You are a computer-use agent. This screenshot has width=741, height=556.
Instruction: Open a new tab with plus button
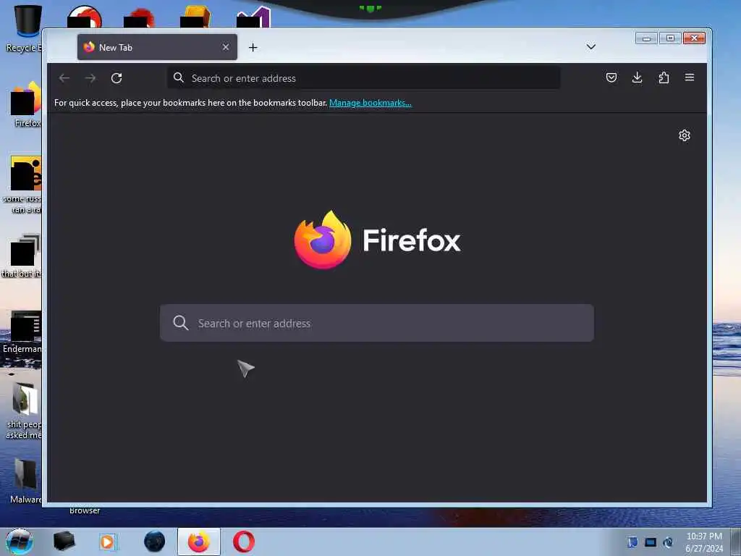coord(253,47)
